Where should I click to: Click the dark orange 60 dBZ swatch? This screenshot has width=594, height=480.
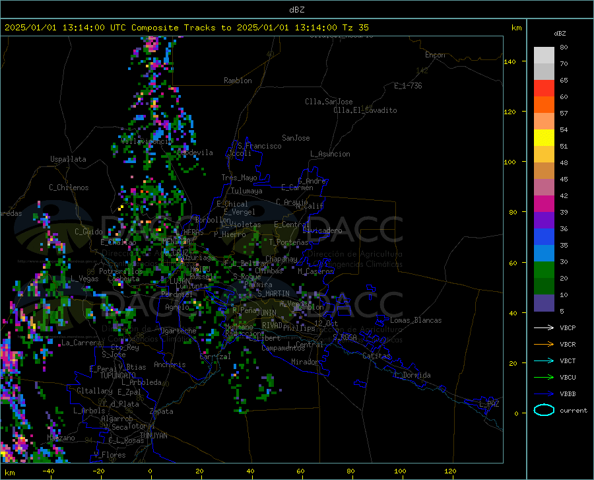[x=544, y=104]
